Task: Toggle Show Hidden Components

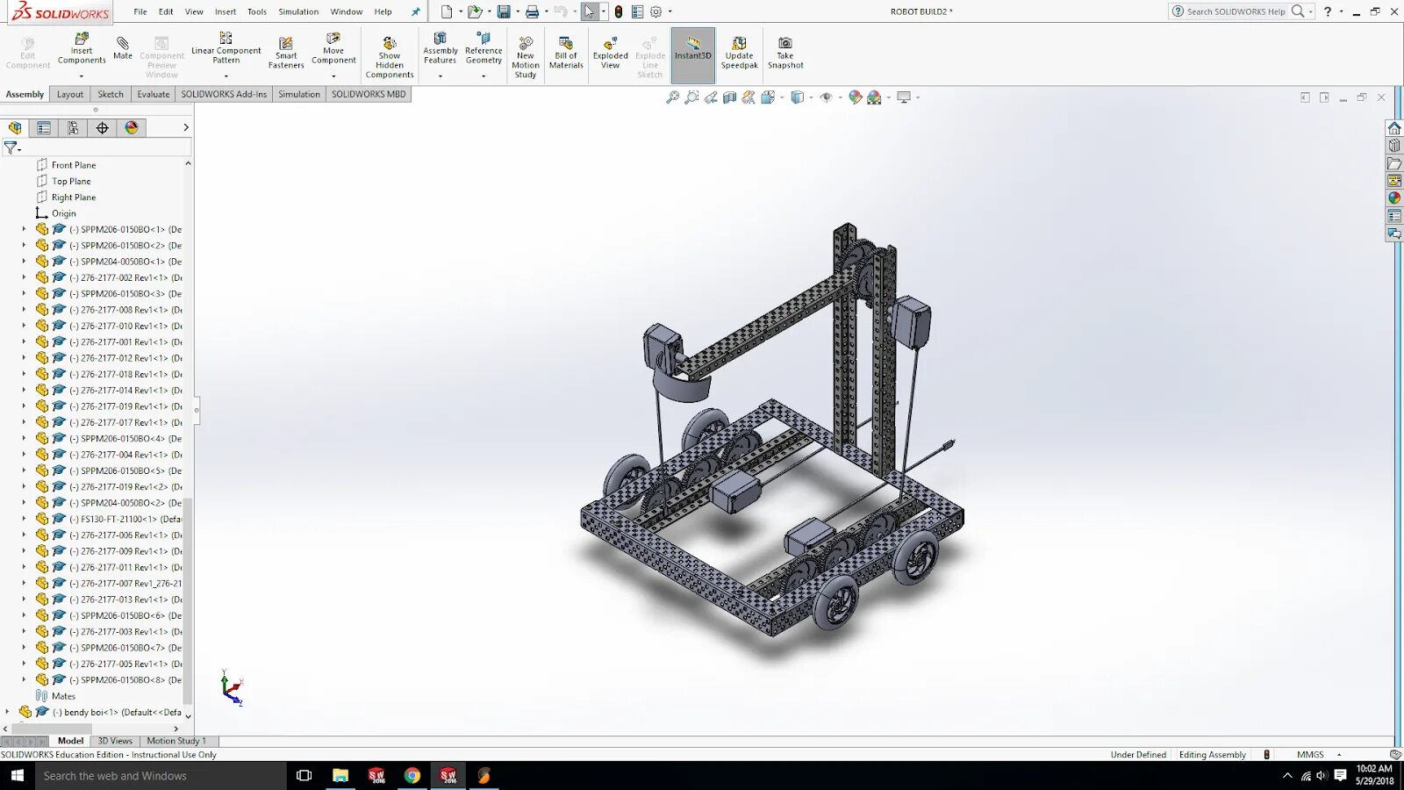Action: pos(389,50)
